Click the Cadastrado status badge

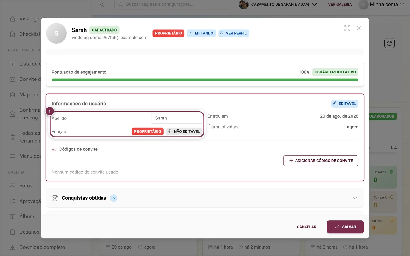pyautogui.click(x=104, y=30)
